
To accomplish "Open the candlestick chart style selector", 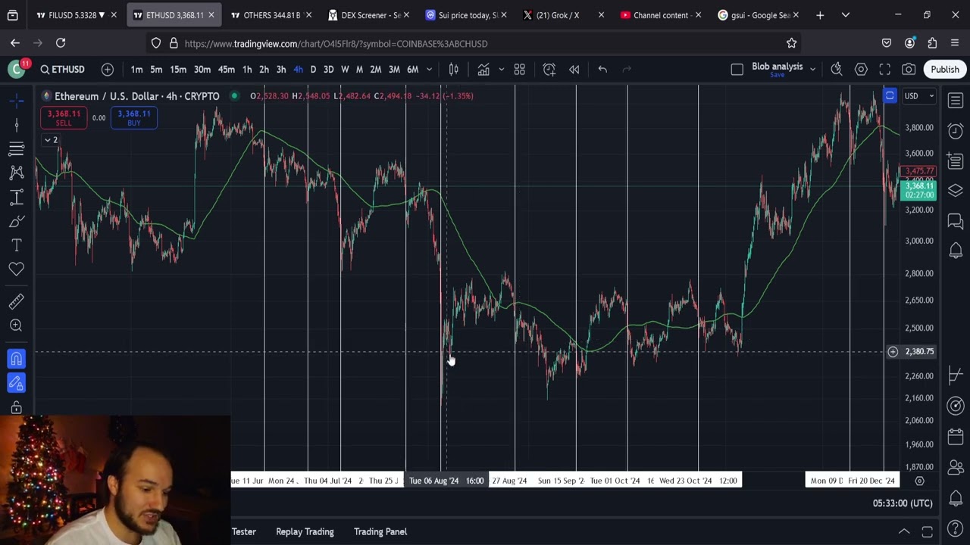I will tap(453, 70).
